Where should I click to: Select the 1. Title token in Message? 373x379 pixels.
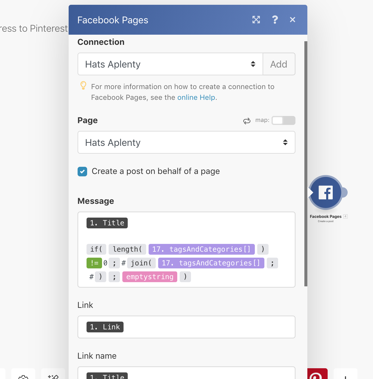coord(107,223)
